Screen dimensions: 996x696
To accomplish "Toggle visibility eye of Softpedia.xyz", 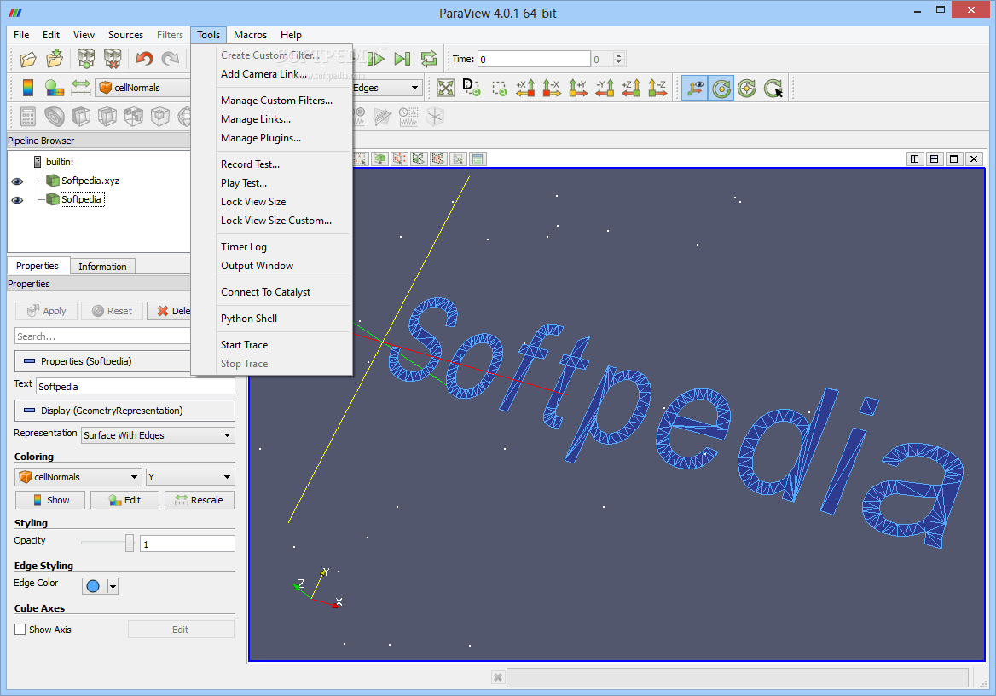I will [x=17, y=181].
